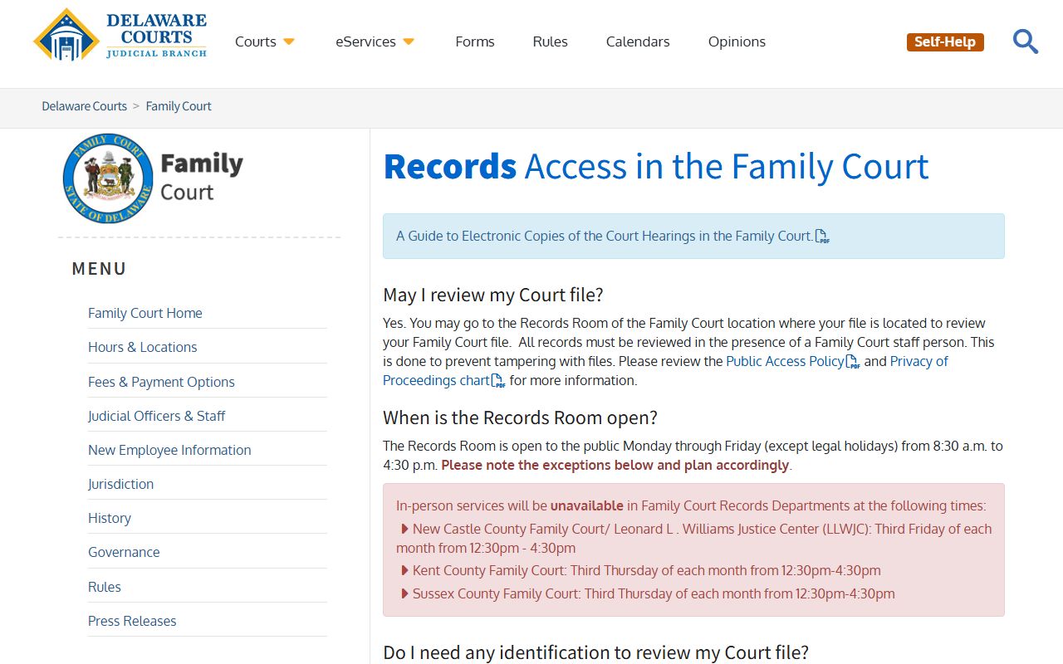Open Rules in the sidebar menu

(105, 587)
